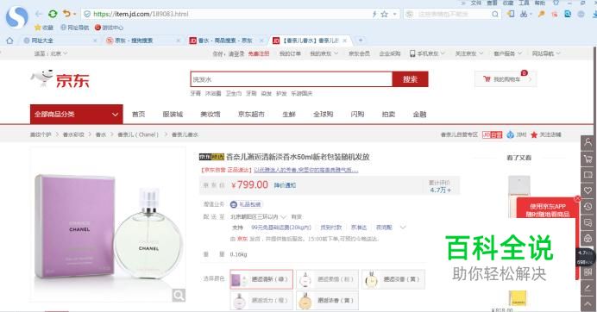Switch to the 网址大全 tab
Viewport: 597px width, 312px height.
coord(60,41)
